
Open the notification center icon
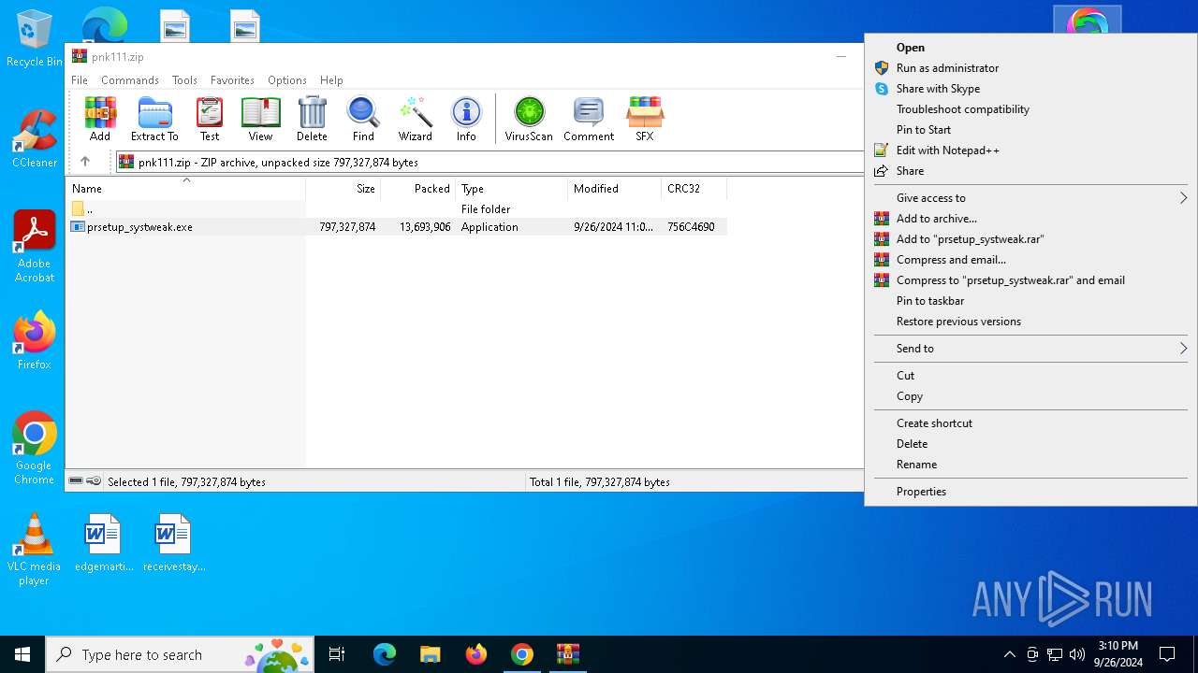coord(1167,654)
